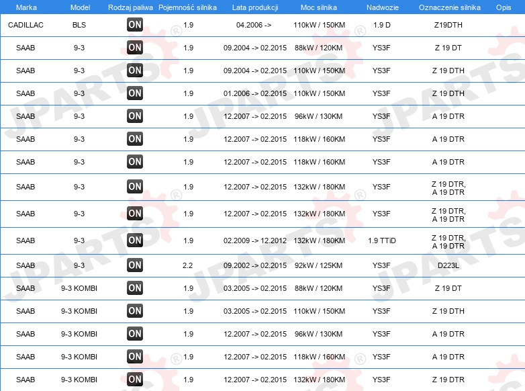This screenshot has height=391, width=525.
Task: Click the Z19DTH engine code cell
Action: pyautogui.click(x=448, y=25)
